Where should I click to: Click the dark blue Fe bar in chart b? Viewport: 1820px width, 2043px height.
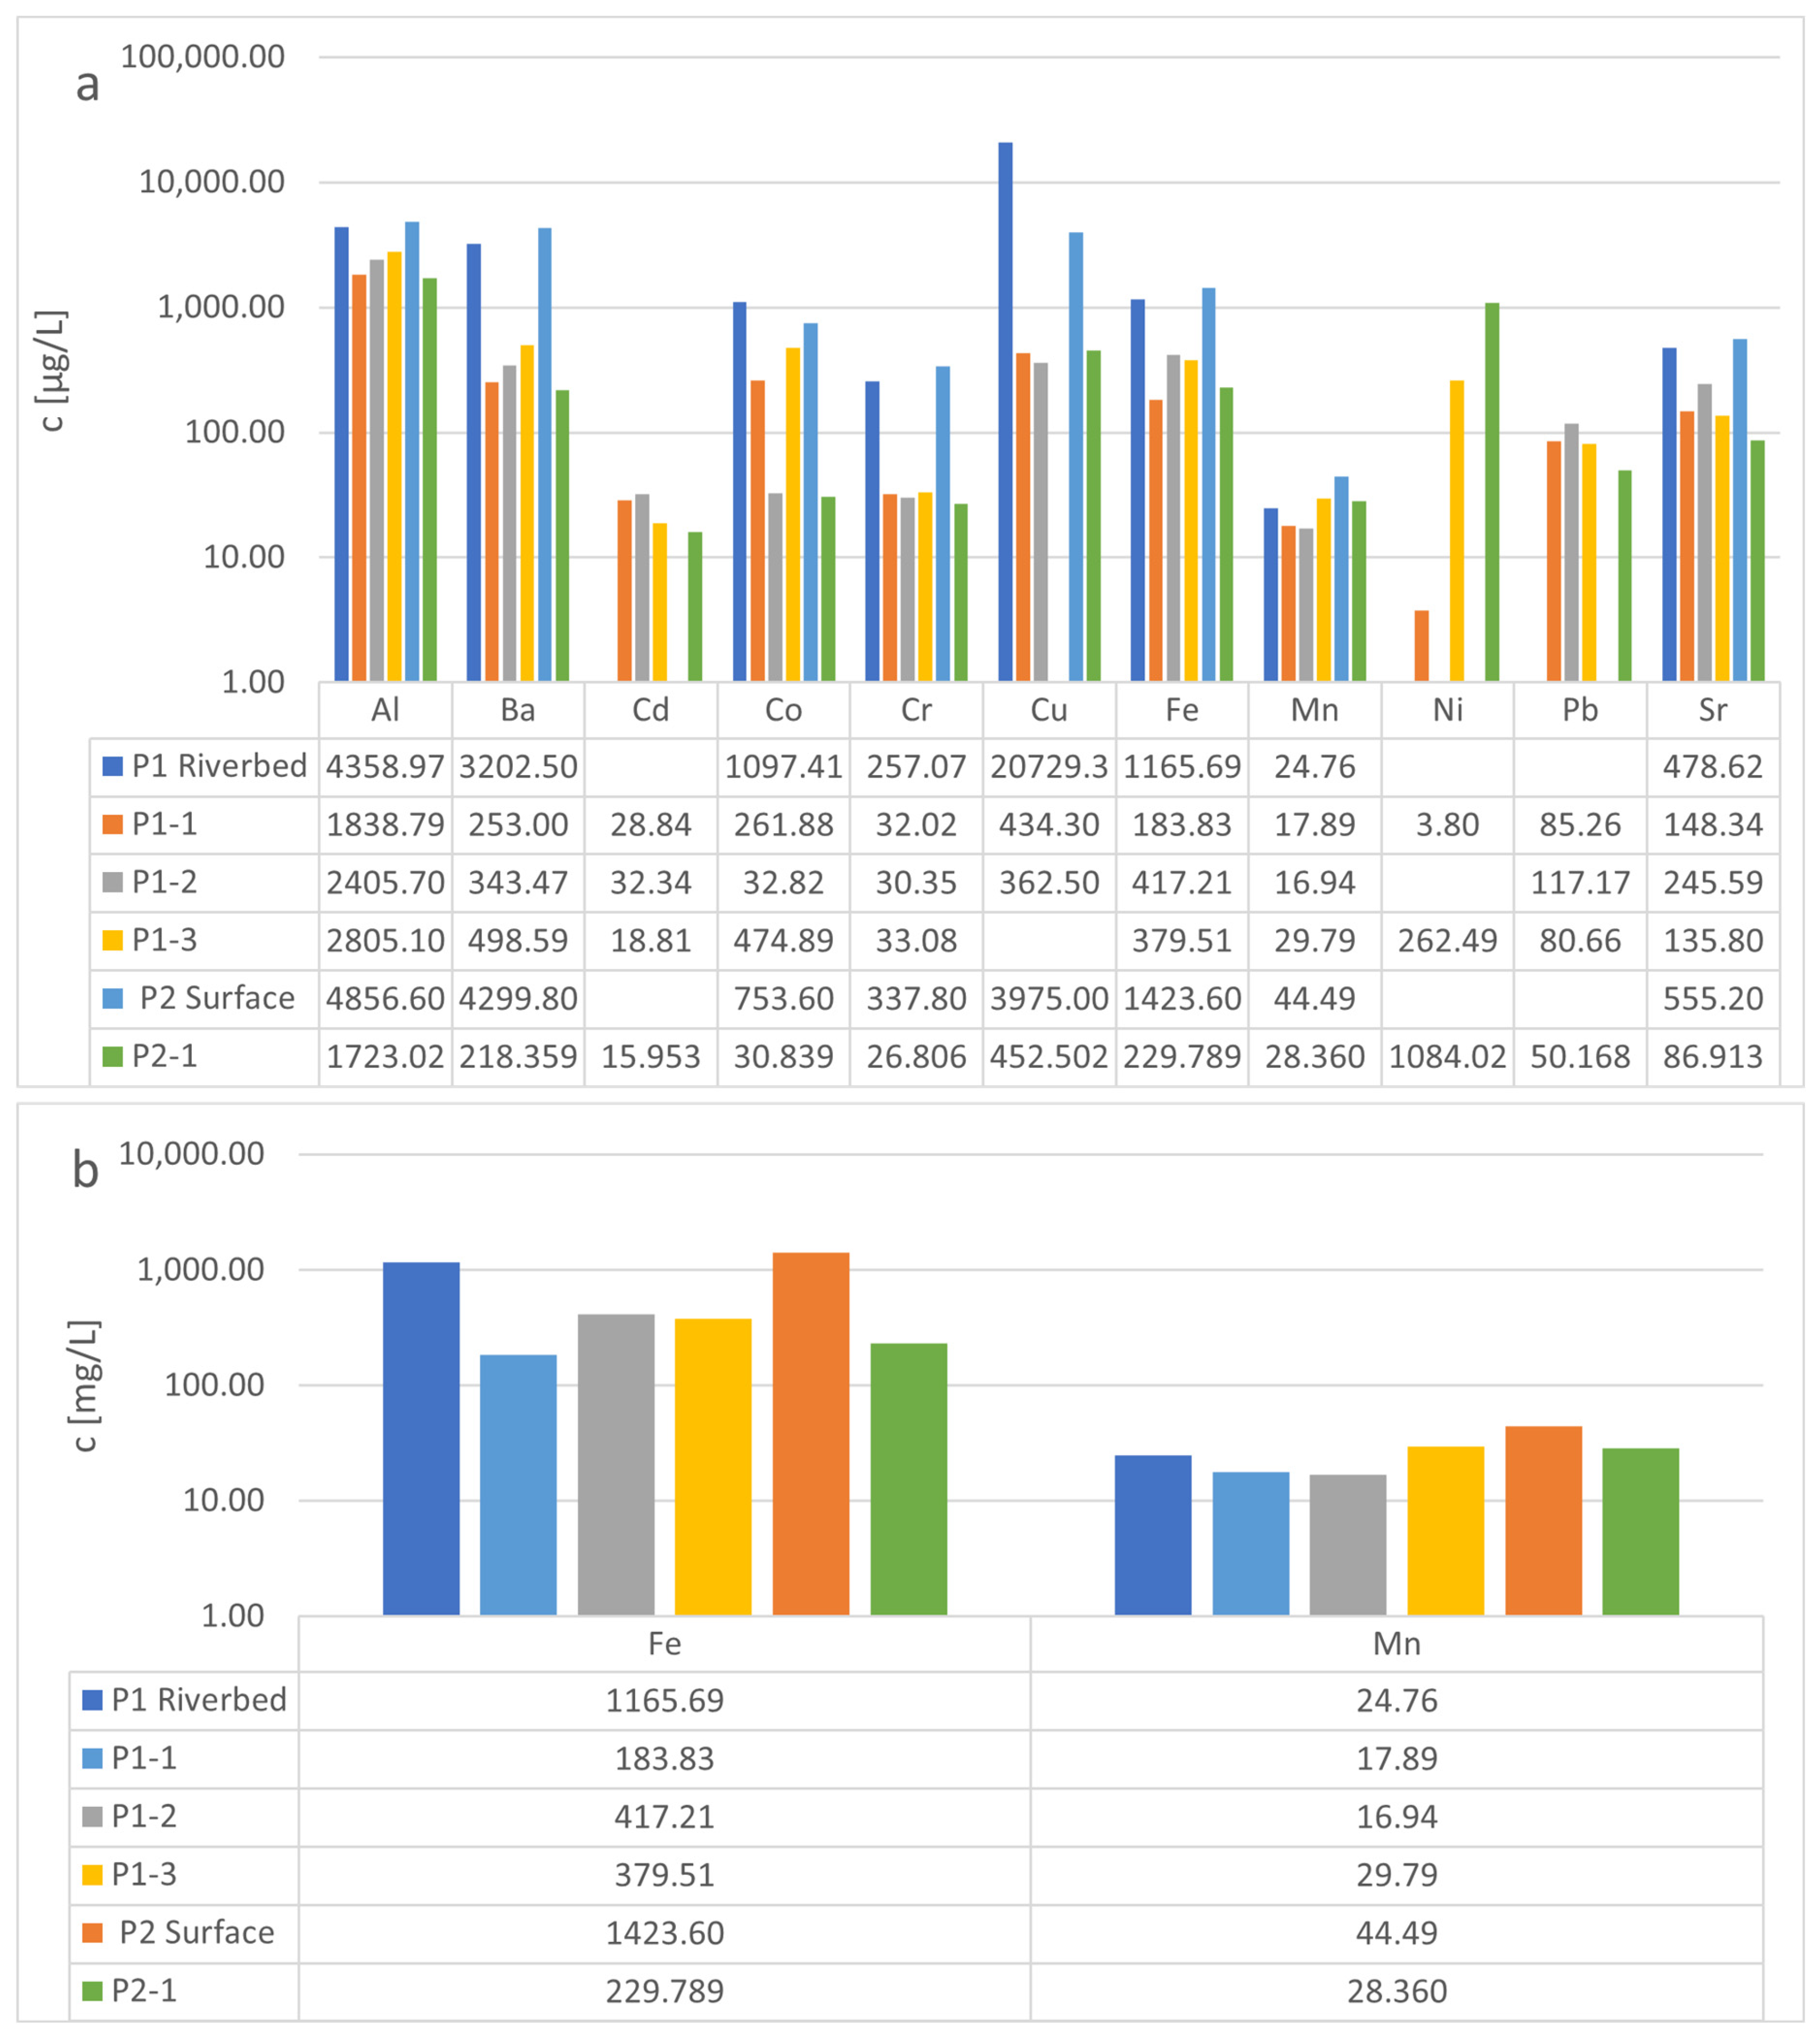coord(421,1438)
